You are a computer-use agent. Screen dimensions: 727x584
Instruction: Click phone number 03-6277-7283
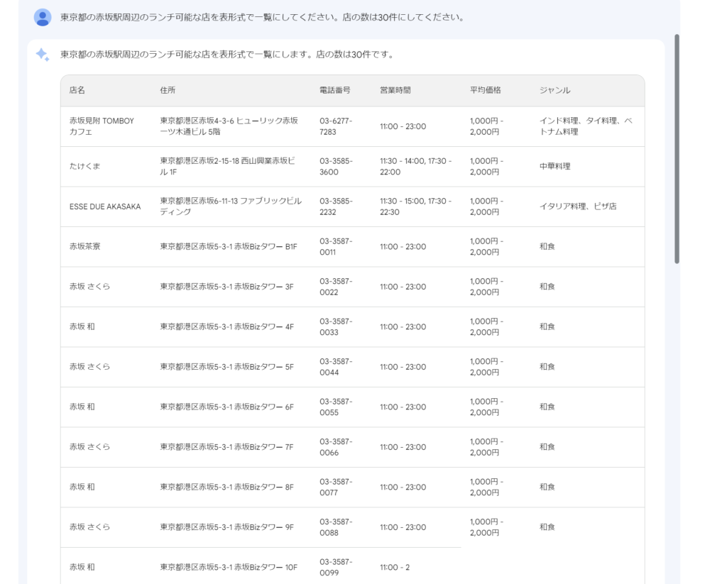click(x=336, y=126)
